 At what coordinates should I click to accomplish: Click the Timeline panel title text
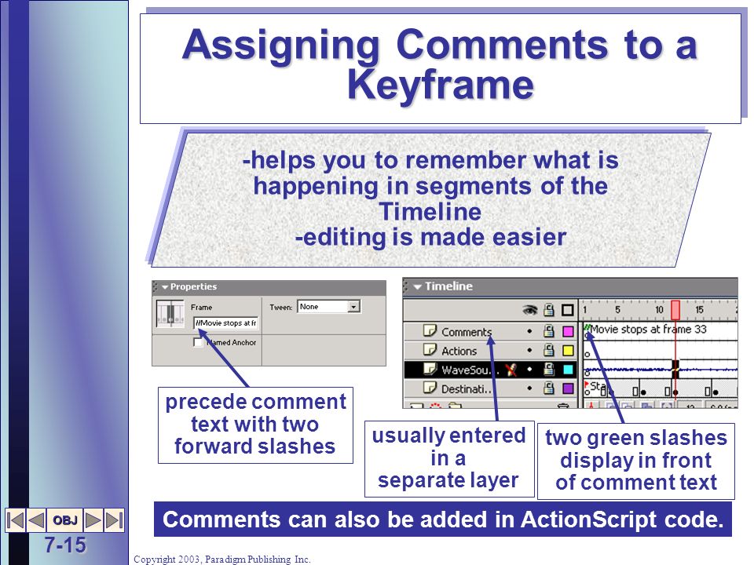click(448, 286)
